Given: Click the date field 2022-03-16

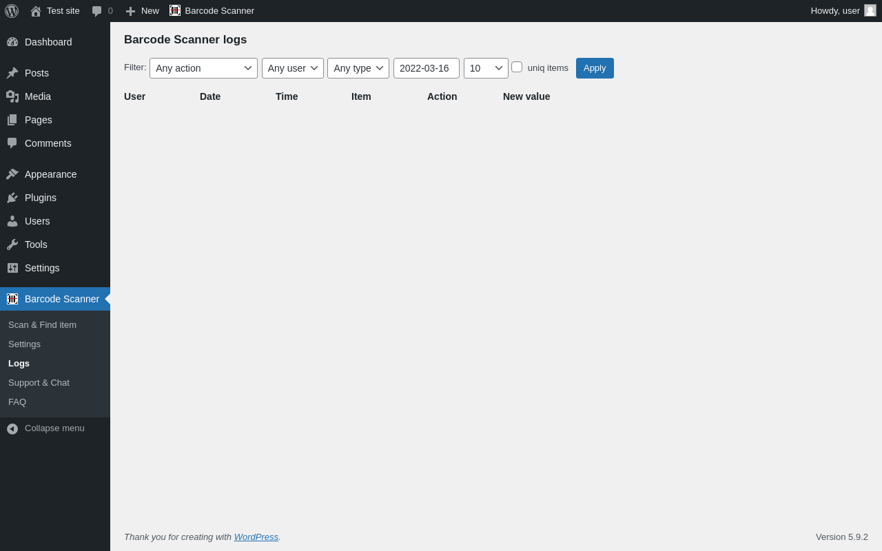Looking at the screenshot, I should pos(427,68).
